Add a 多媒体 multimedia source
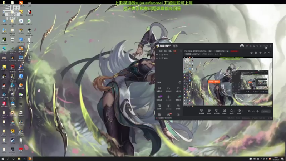This screenshot has height=161, width=286. click(224, 111)
